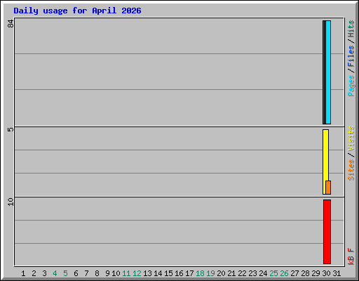Click the day label '22' on the axis
This screenshot has width=359, height=281.
point(242,273)
